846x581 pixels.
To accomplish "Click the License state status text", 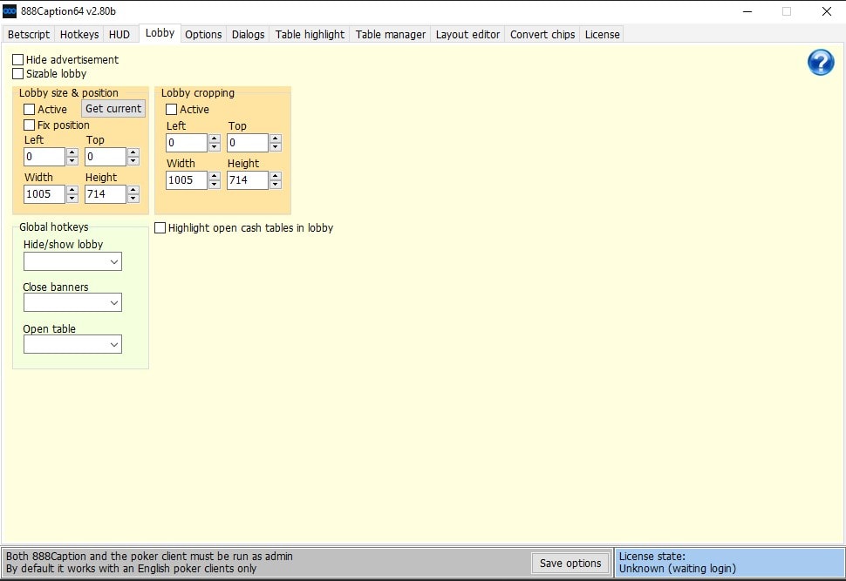I will (677, 563).
